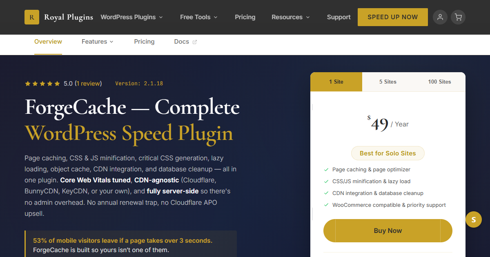Click the SPEED UP NOW button

click(x=393, y=17)
